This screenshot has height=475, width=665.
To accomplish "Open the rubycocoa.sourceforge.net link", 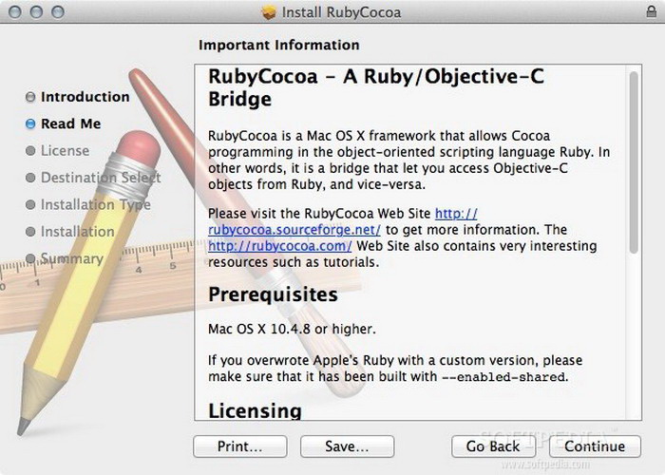I will tap(294, 230).
